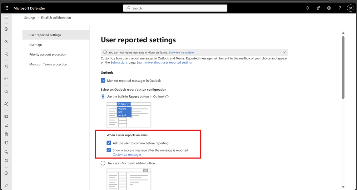Open the DA account avatar
Image resolution: width=357 pixels, height=190 pixels.
pos(350,8)
